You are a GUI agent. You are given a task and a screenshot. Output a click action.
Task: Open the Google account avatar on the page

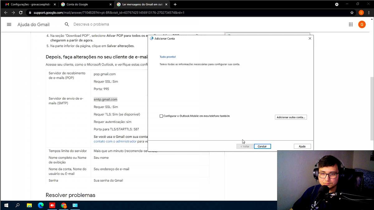362,25
